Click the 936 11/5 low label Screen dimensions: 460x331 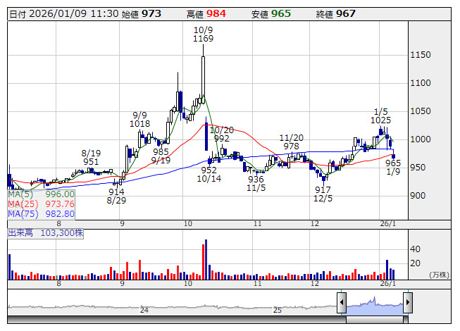point(256,184)
